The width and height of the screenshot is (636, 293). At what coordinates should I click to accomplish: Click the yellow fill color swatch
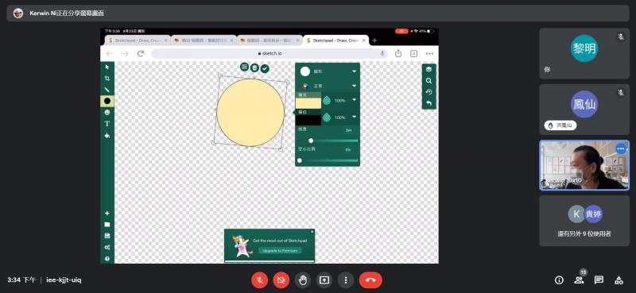[308, 103]
